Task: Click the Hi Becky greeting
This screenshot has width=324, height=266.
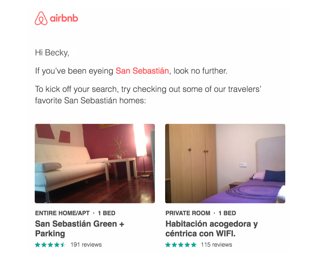Action: tap(52, 53)
